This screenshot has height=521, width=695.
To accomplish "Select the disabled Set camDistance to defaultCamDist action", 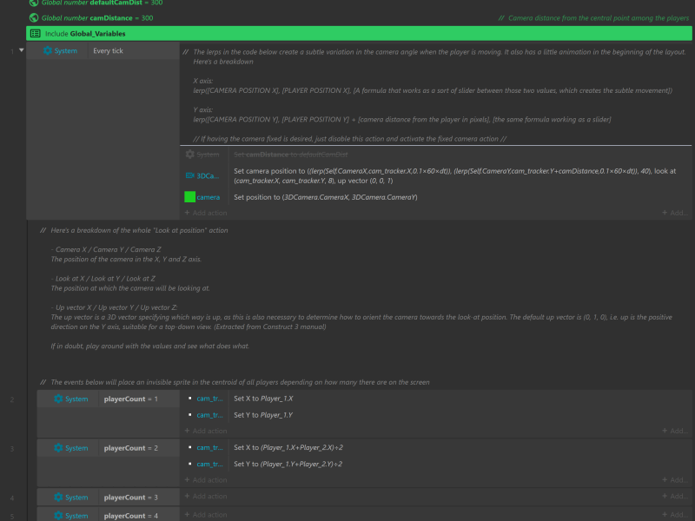I will click(436, 155).
